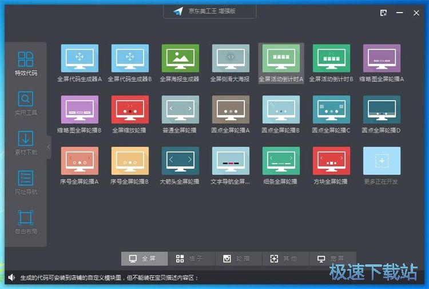This screenshot has width=429, height=289.
Task: Open 素材下载 in sidebar
Action: tap(26, 143)
